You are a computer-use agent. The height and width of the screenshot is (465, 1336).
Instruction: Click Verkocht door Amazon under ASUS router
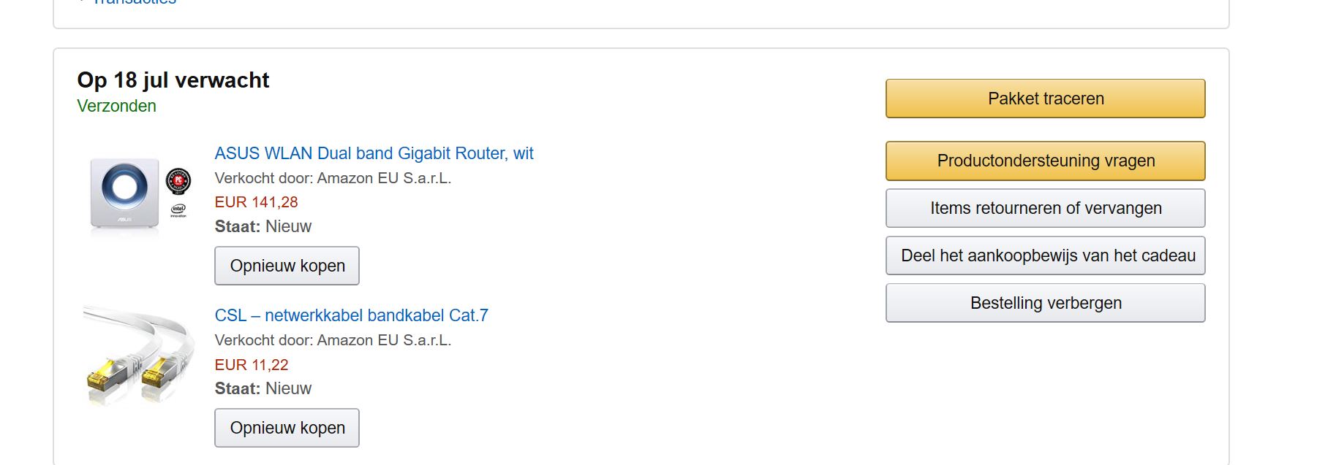[333, 178]
